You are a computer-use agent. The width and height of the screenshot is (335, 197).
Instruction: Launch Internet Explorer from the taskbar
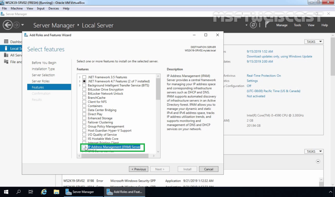(44, 192)
